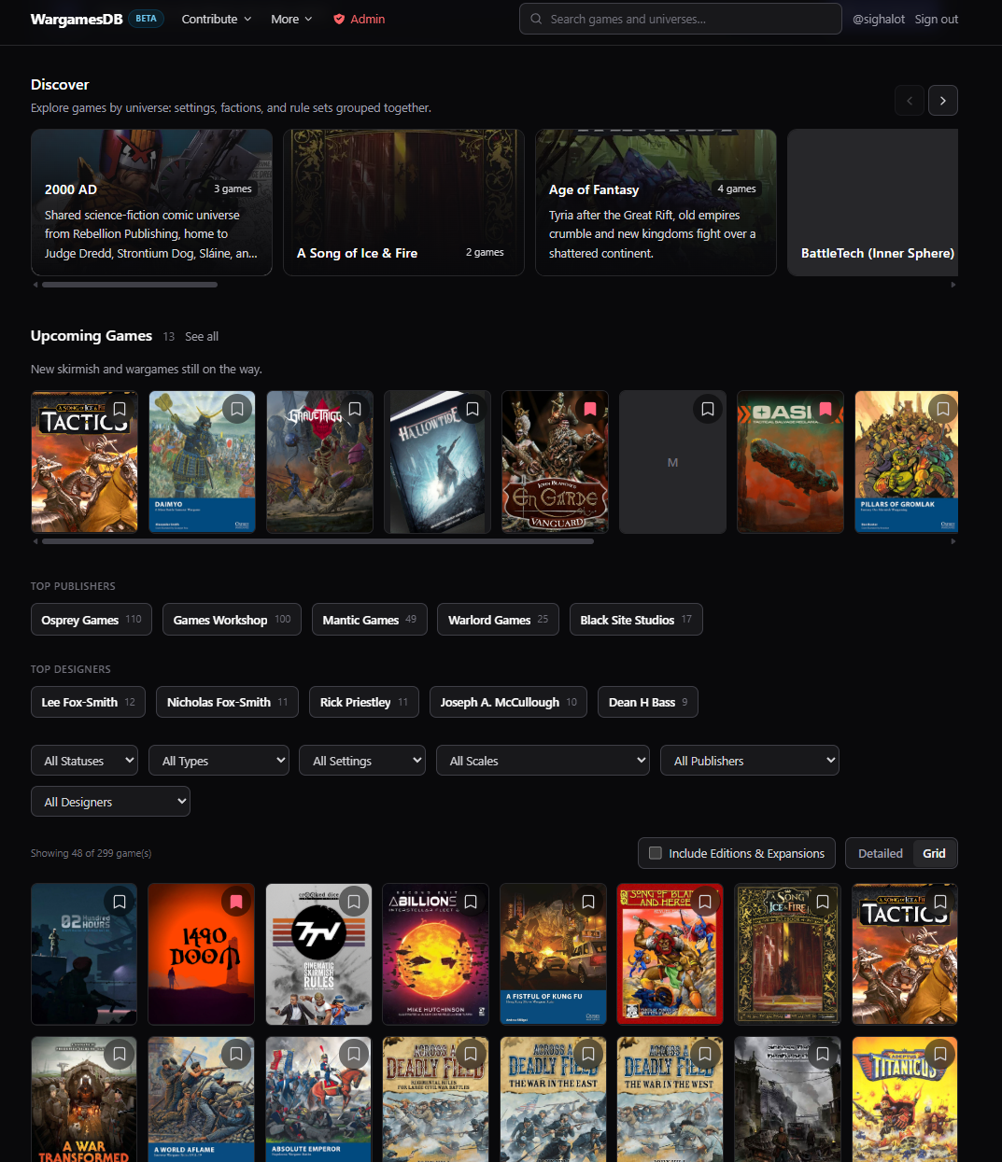Bookmark the A Billion Suns game

(471, 902)
